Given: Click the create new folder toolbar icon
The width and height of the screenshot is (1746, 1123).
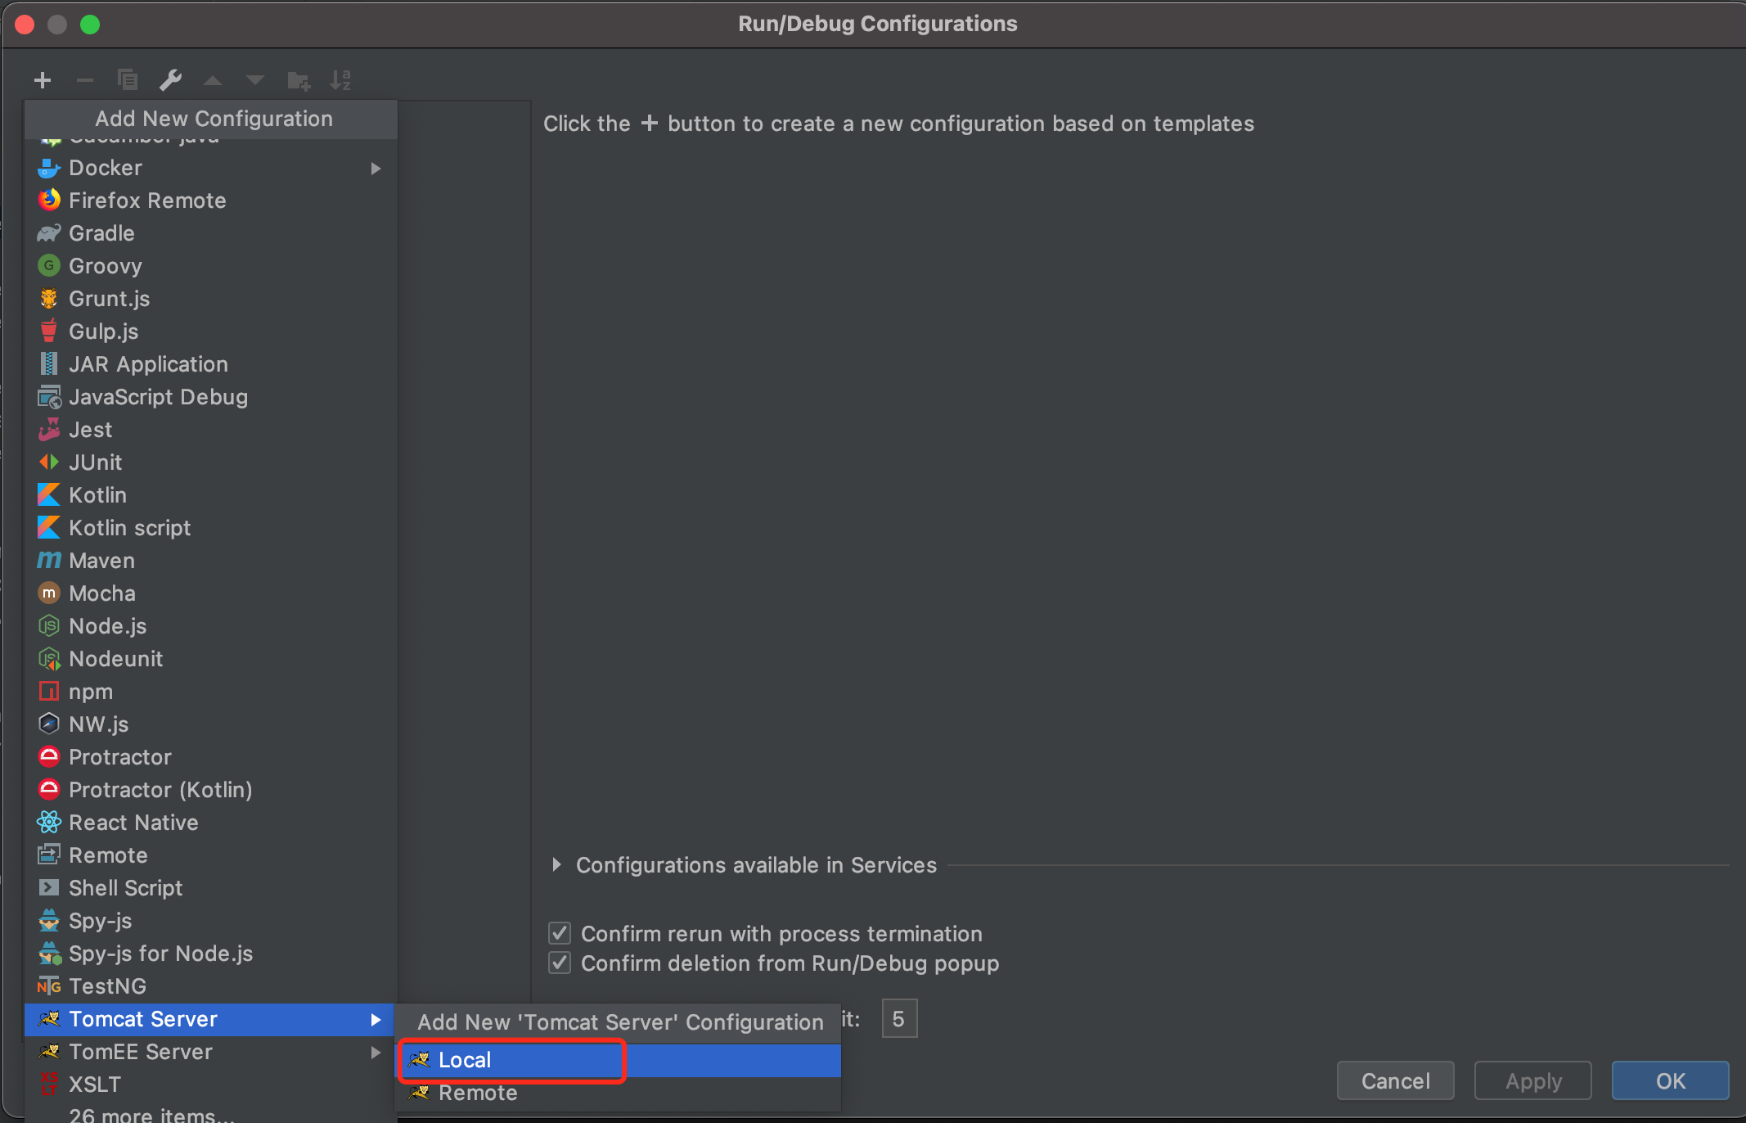Looking at the screenshot, I should point(298,80).
